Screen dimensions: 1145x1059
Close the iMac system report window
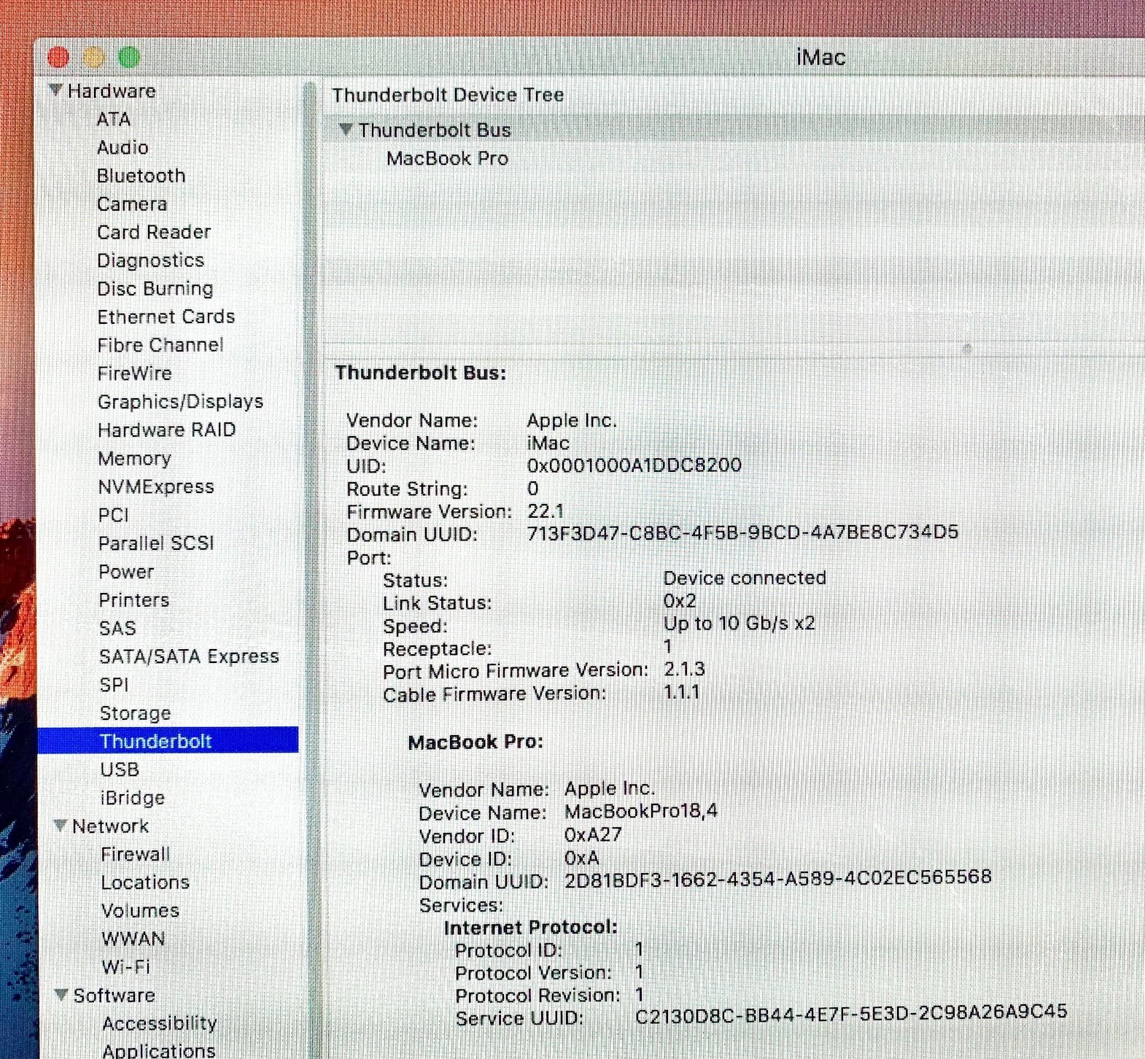pos(58,57)
